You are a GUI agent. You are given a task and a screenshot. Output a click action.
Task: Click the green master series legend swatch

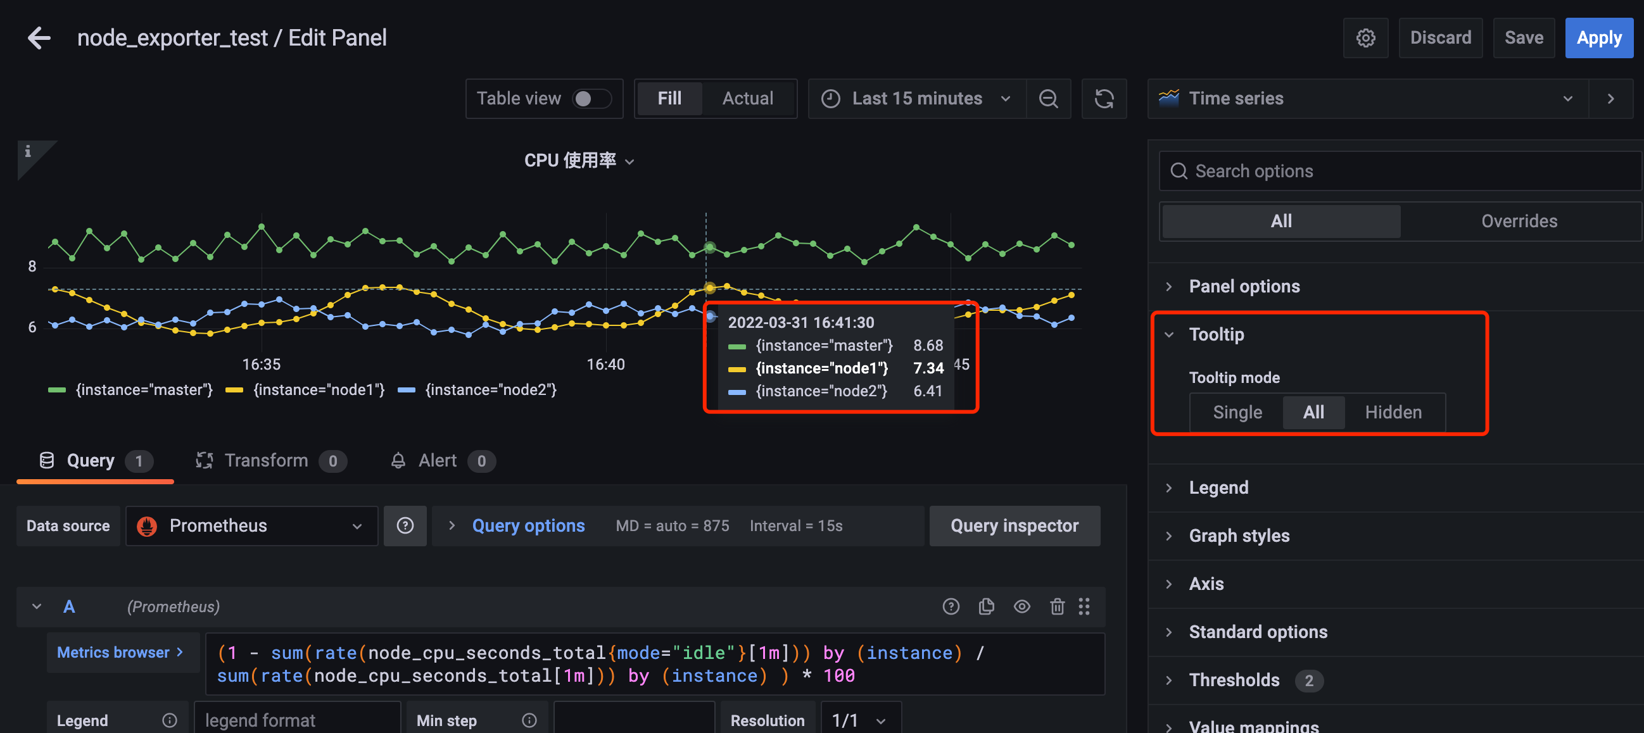[56, 390]
